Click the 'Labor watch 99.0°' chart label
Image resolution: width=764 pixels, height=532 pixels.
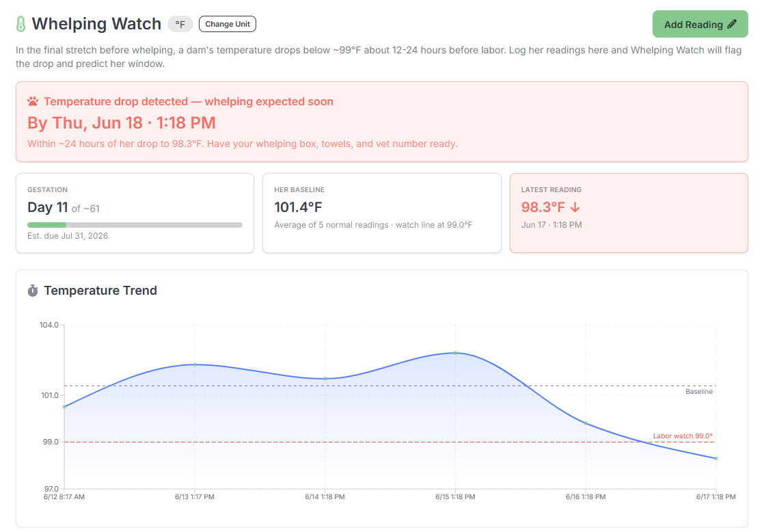pyautogui.click(x=683, y=436)
